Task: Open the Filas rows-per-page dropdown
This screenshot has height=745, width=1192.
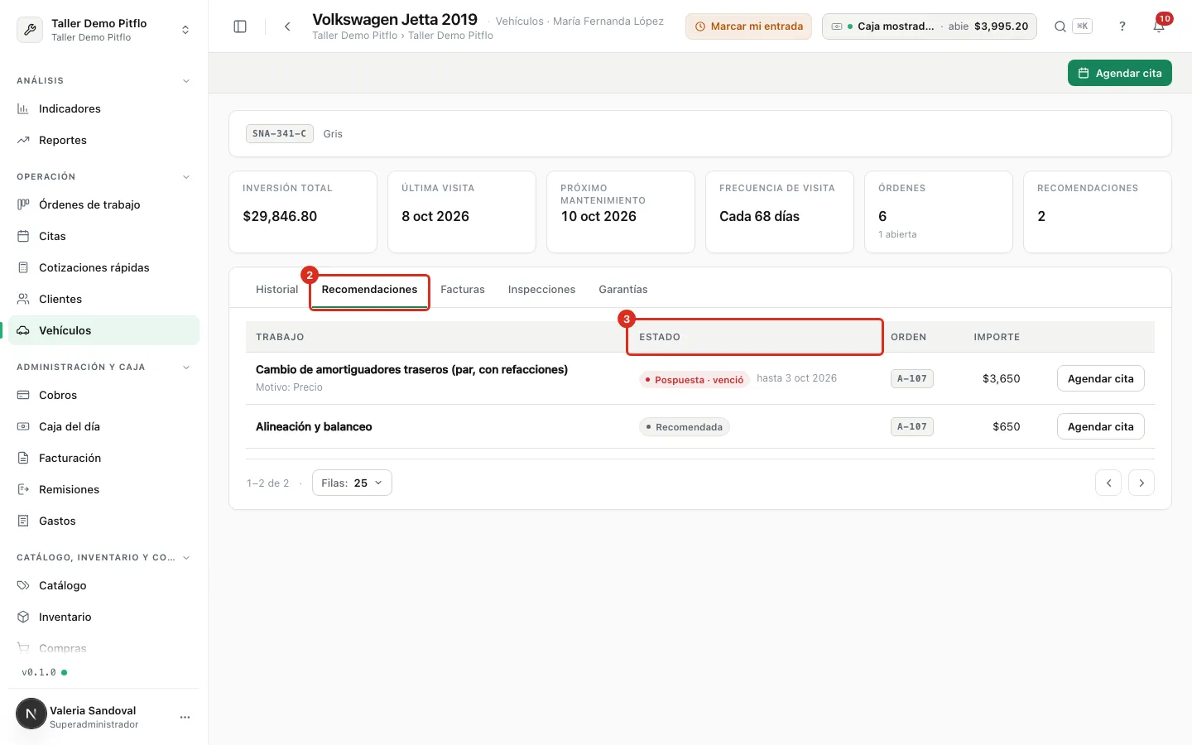Action: (352, 483)
